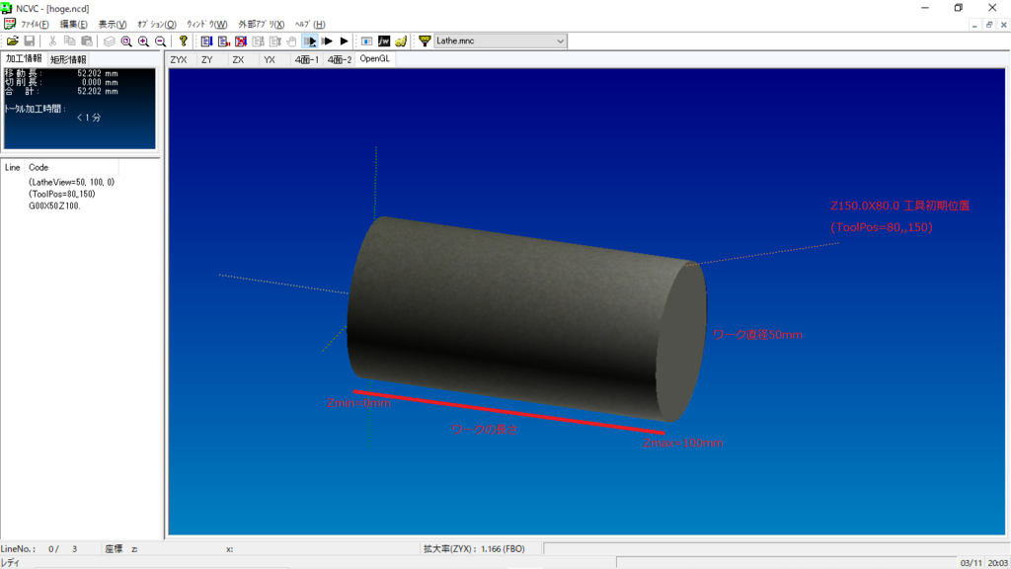Screen dimensions: 1011x569
Task: Click the yellow funnel icon beside Lathe.mnc
Action: [425, 41]
